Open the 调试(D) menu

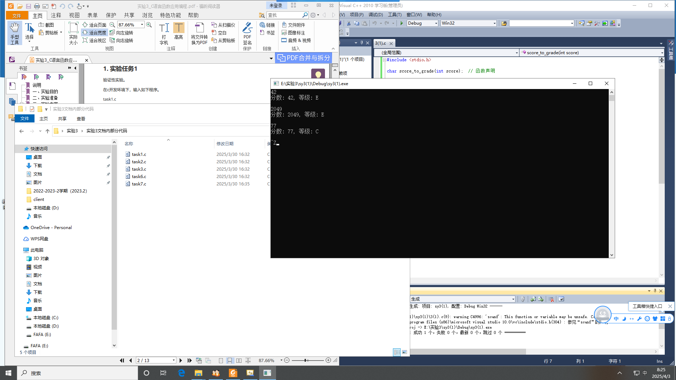click(375, 15)
